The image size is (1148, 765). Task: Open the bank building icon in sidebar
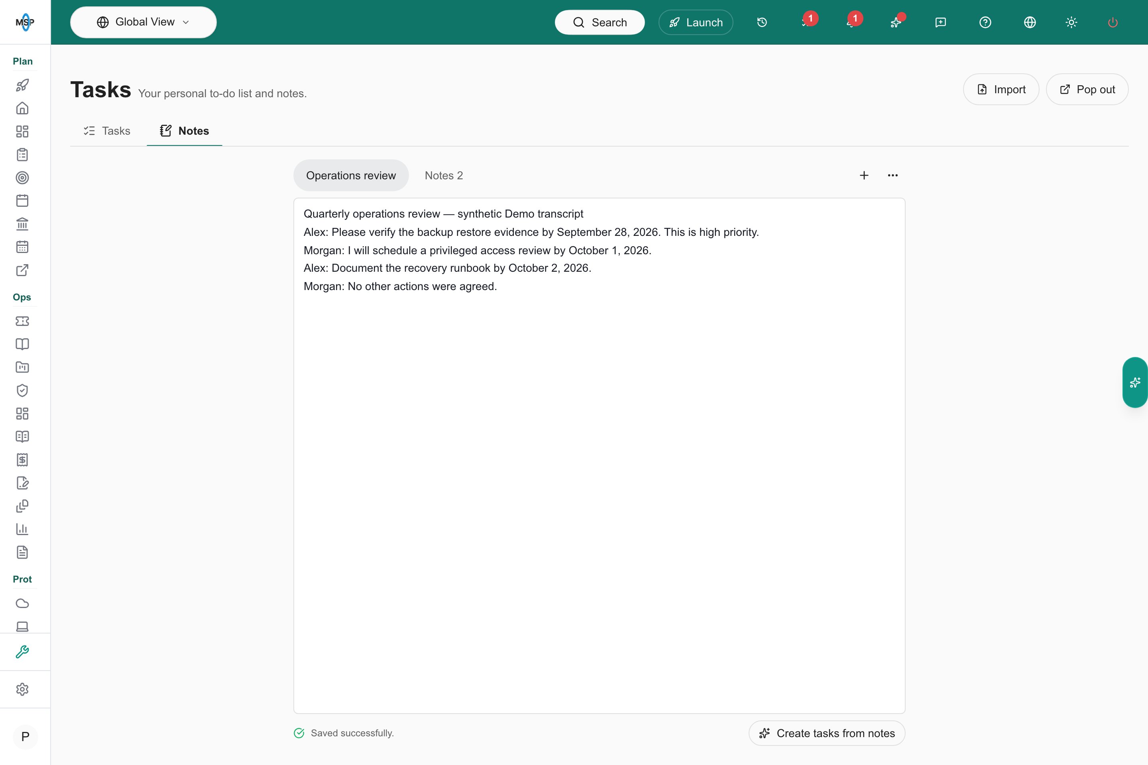pyautogui.click(x=22, y=224)
